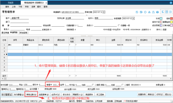Click the horizontal scrollbar left arrow
This screenshot has height=103, width=173.
point(3,79)
